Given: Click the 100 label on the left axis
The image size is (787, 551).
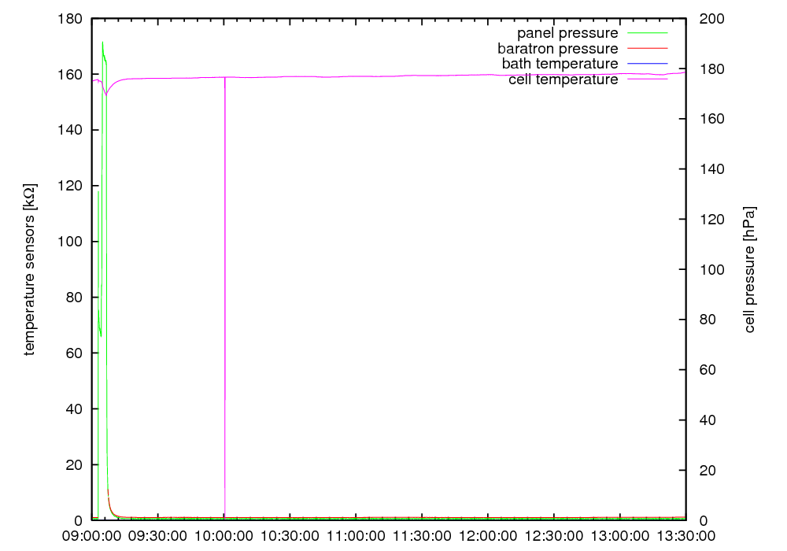Looking at the screenshot, I should click(x=71, y=242).
